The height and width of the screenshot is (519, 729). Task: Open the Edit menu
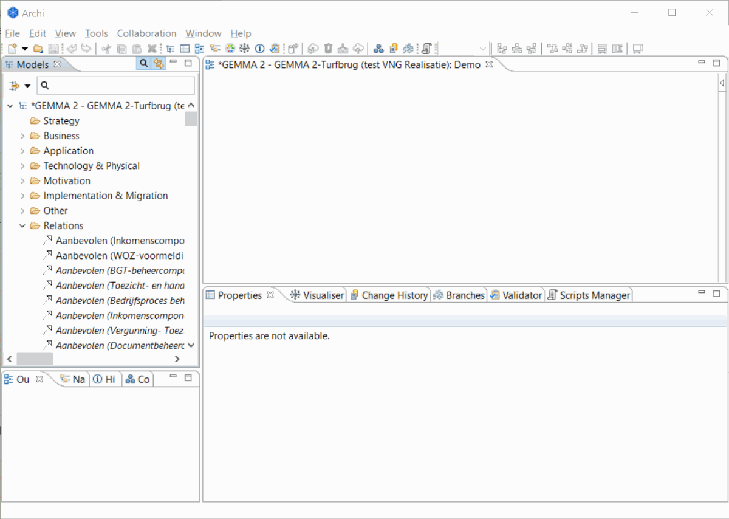tap(38, 33)
